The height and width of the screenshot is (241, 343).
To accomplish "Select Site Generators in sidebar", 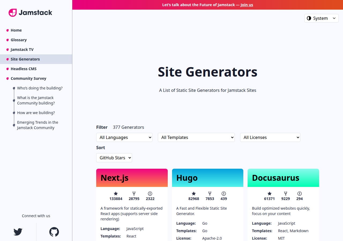I will click(36, 59).
